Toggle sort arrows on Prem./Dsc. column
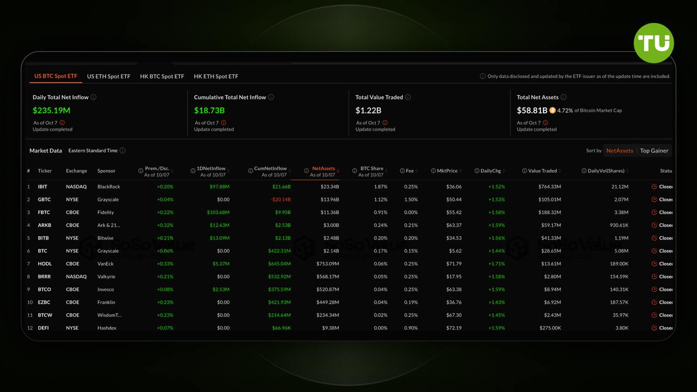 point(172,171)
